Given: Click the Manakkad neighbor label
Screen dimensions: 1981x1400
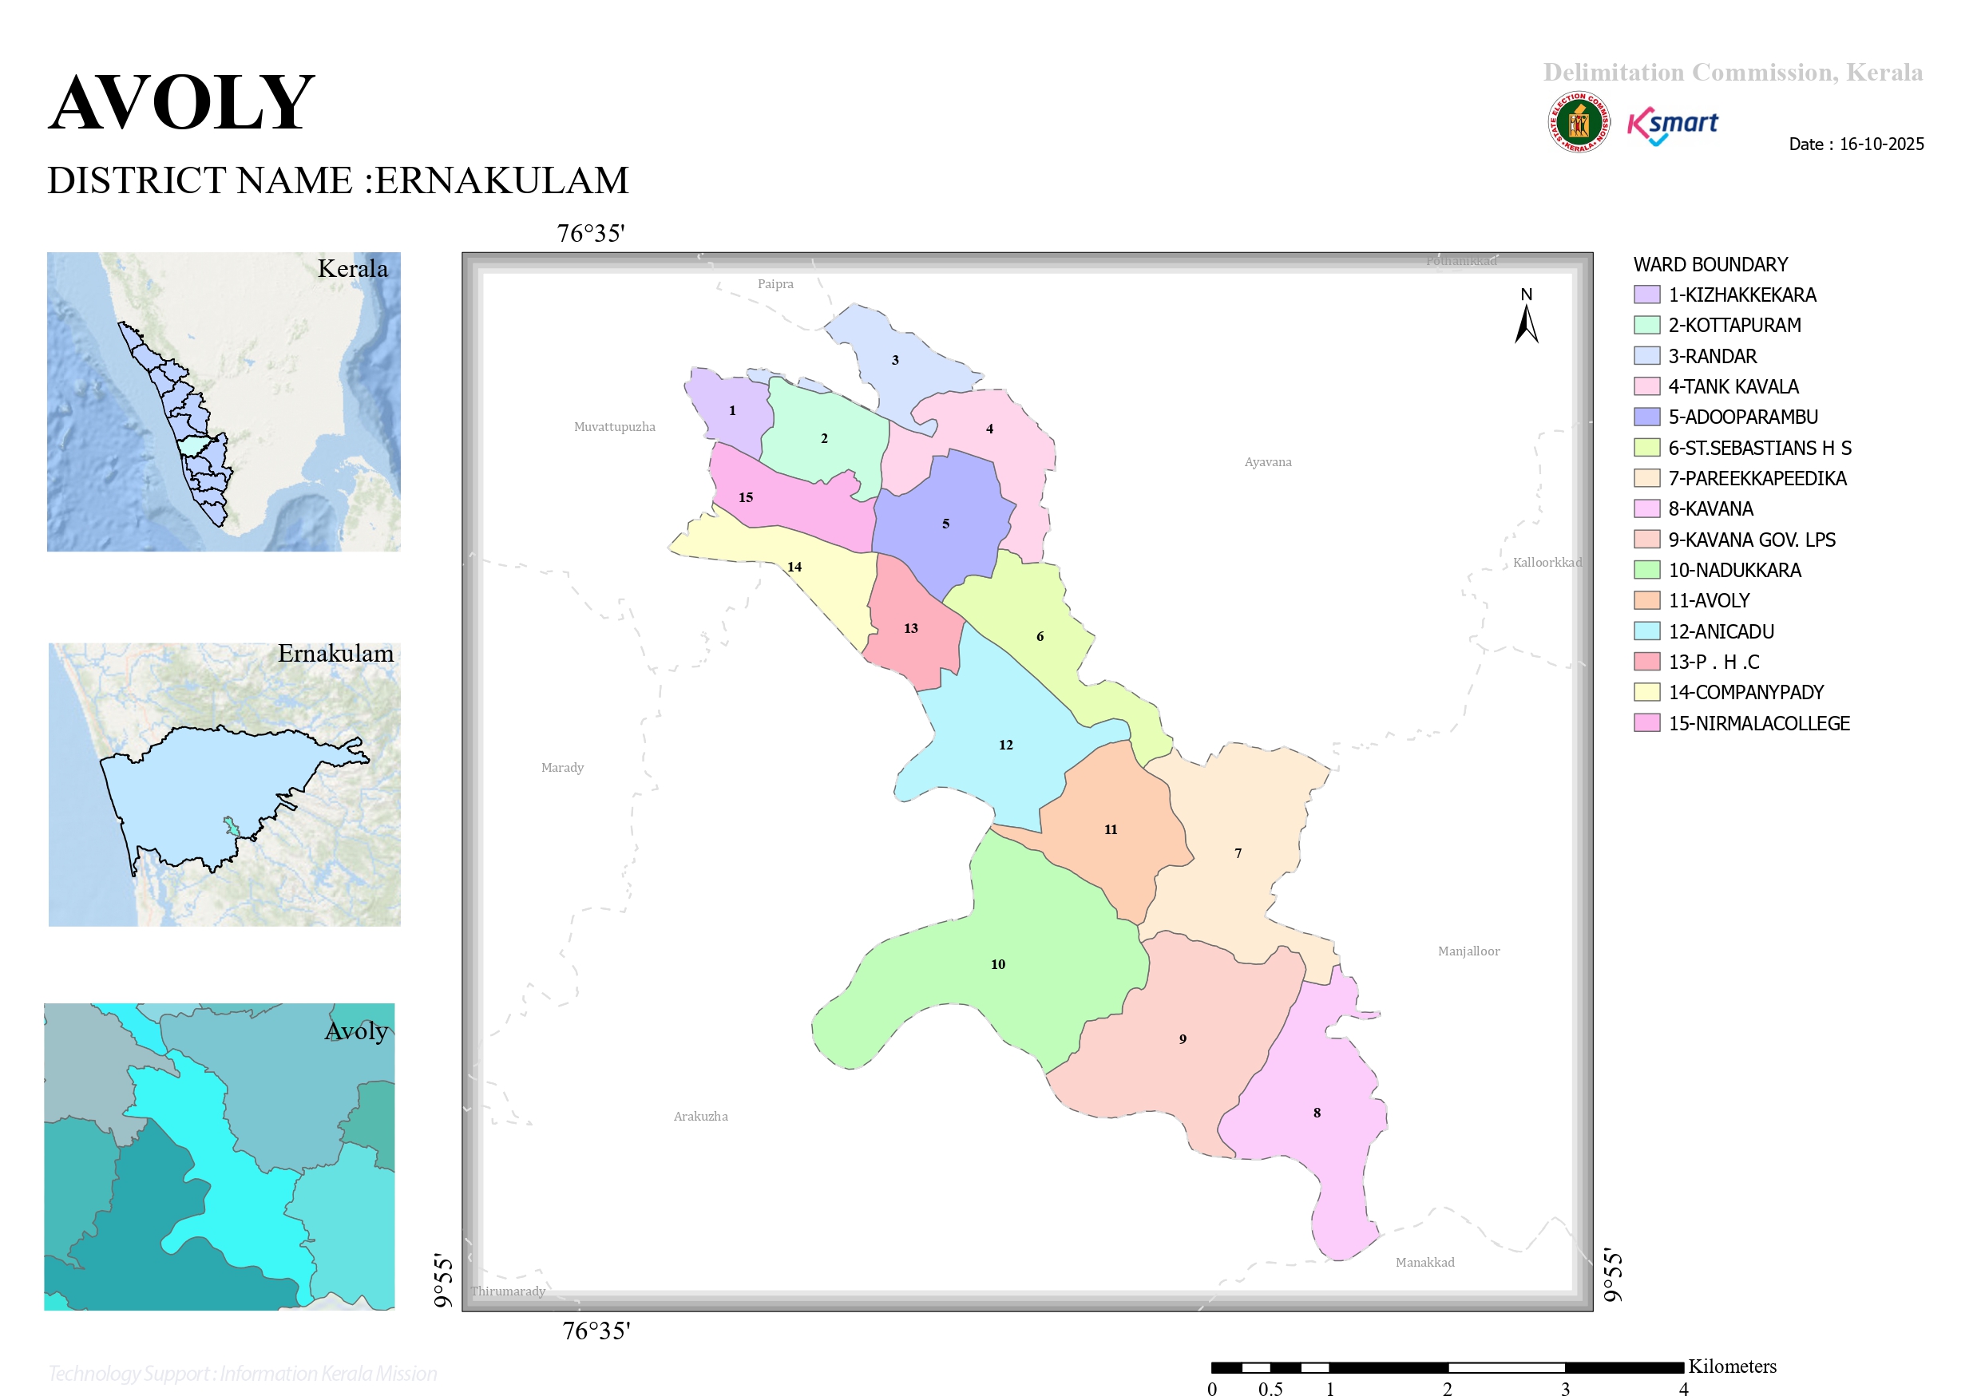Looking at the screenshot, I should (x=1425, y=1263).
